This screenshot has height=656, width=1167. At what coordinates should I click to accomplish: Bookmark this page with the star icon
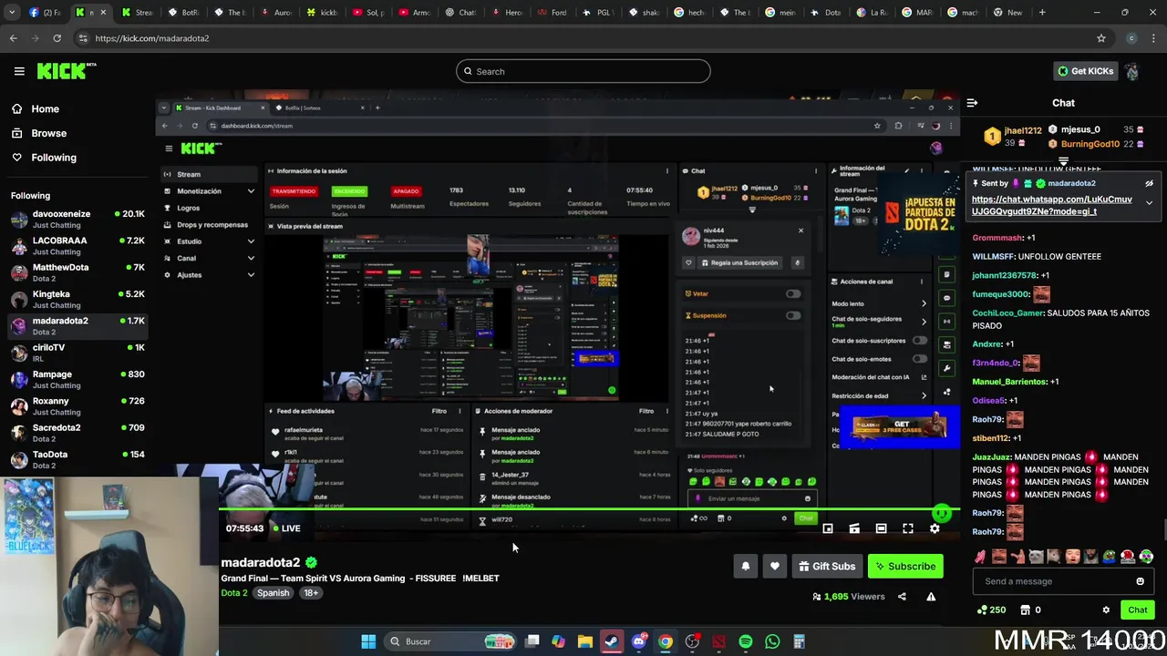point(1101,38)
